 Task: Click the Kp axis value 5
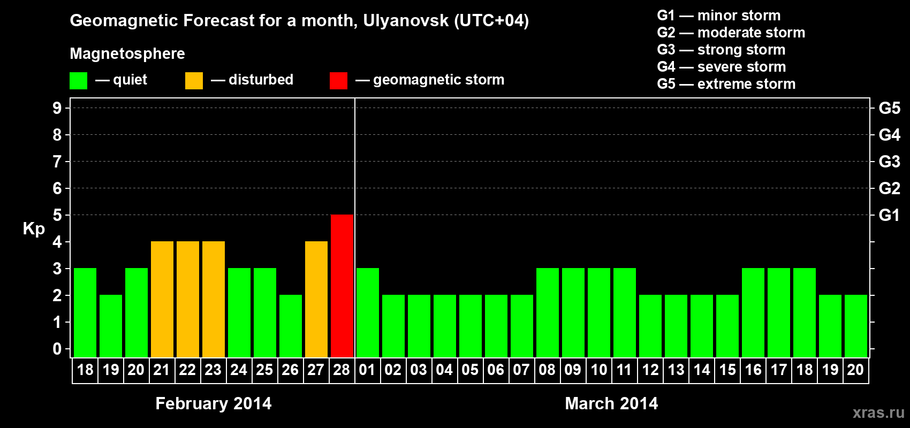57,215
